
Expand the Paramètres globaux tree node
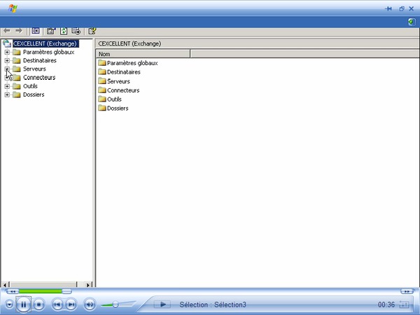[x=7, y=52]
